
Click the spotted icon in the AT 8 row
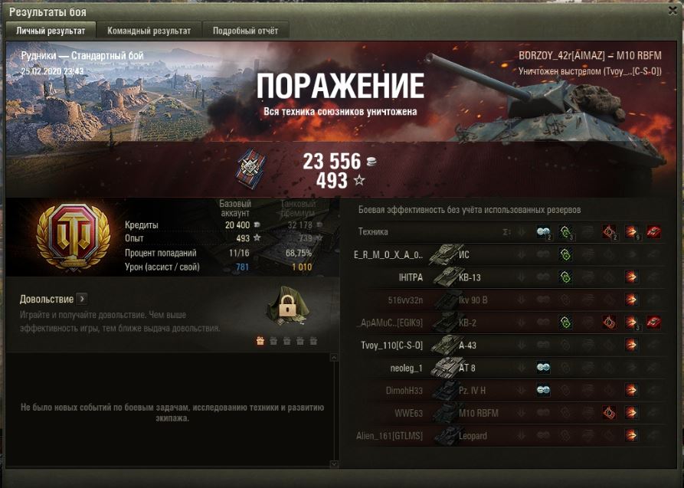point(544,368)
